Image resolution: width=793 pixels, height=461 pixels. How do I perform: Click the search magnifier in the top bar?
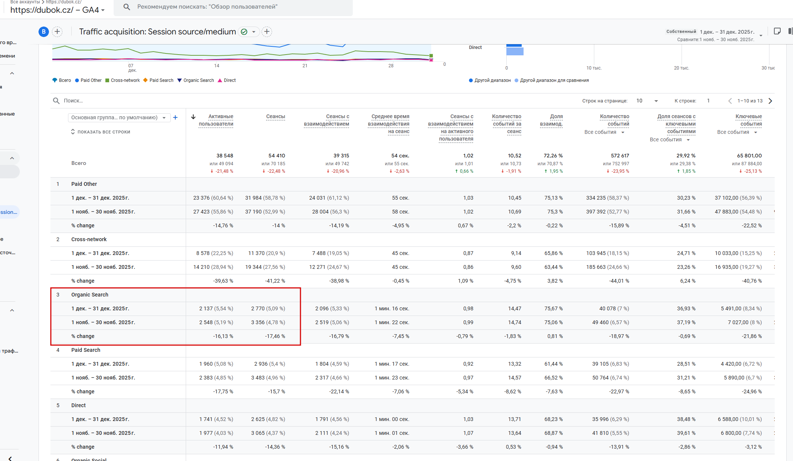pyautogui.click(x=127, y=7)
